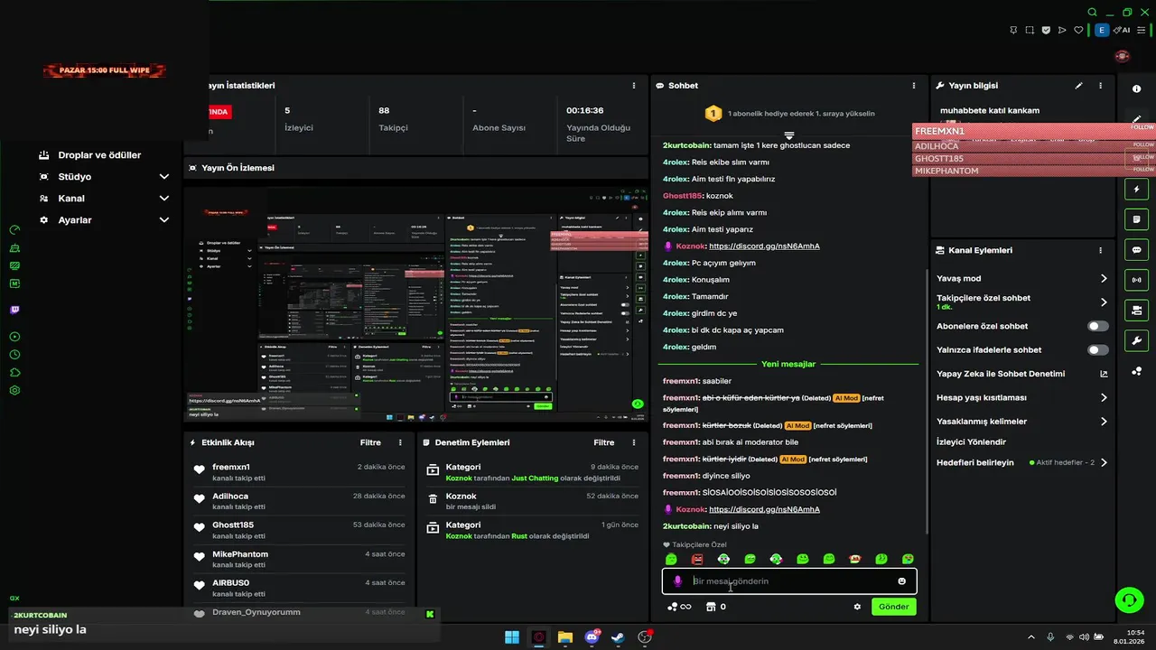The width and height of the screenshot is (1156, 650).
Task: Click the channel points icon below chat
Action: pyautogui.click(x=672, y=607)
